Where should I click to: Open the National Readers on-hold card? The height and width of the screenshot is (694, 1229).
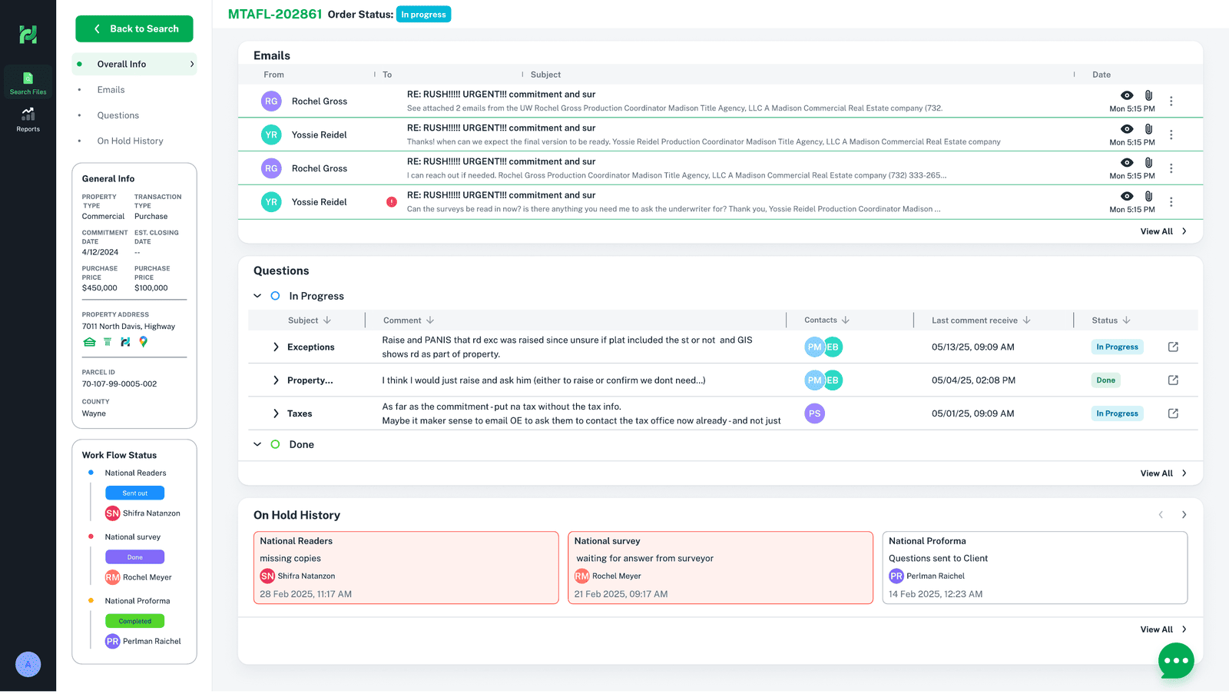point(406,568)
